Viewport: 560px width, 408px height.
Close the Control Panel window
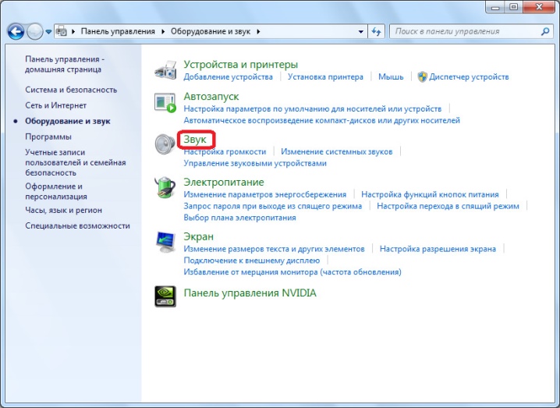pos(539,7)
